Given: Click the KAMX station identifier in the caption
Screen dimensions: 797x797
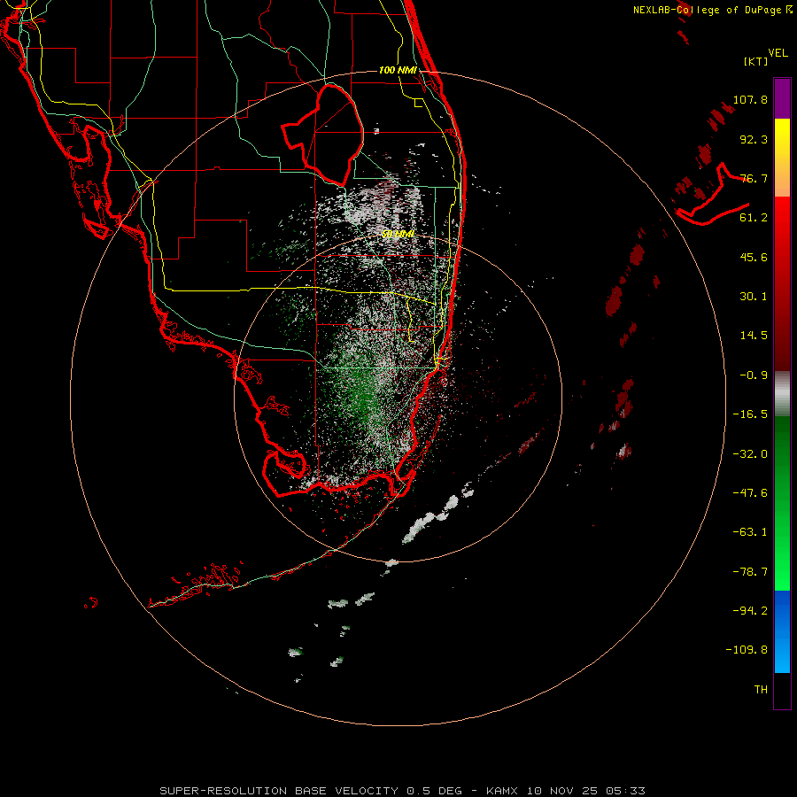Looking at the screenshot, I should 502,791.
